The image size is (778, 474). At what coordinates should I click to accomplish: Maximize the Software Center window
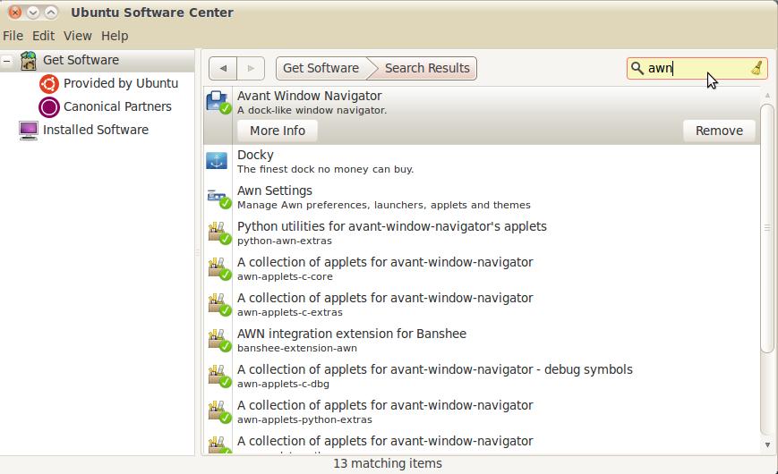coord(51,13)
